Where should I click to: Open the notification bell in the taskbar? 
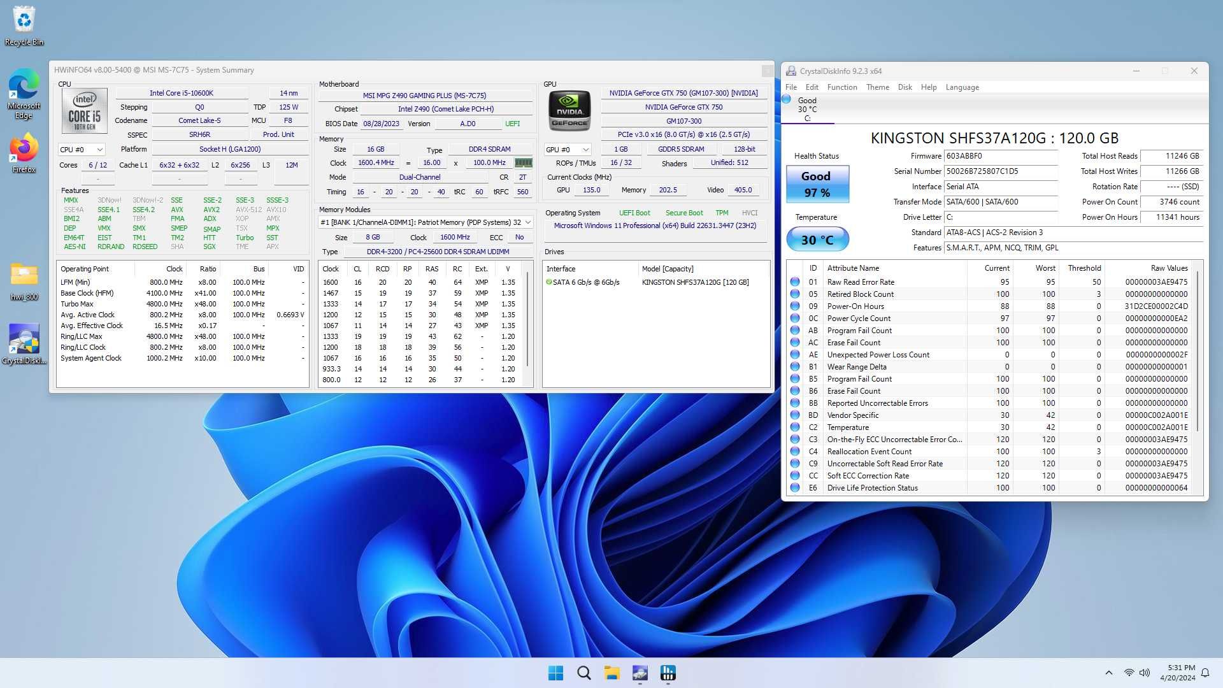tap(1205, 673)
